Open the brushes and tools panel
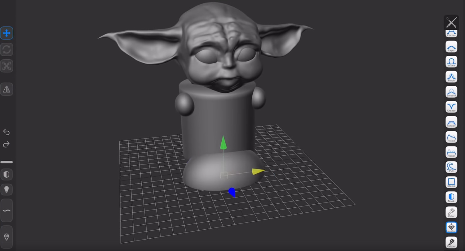The image size is (465, 251). [x=451, y=22]
